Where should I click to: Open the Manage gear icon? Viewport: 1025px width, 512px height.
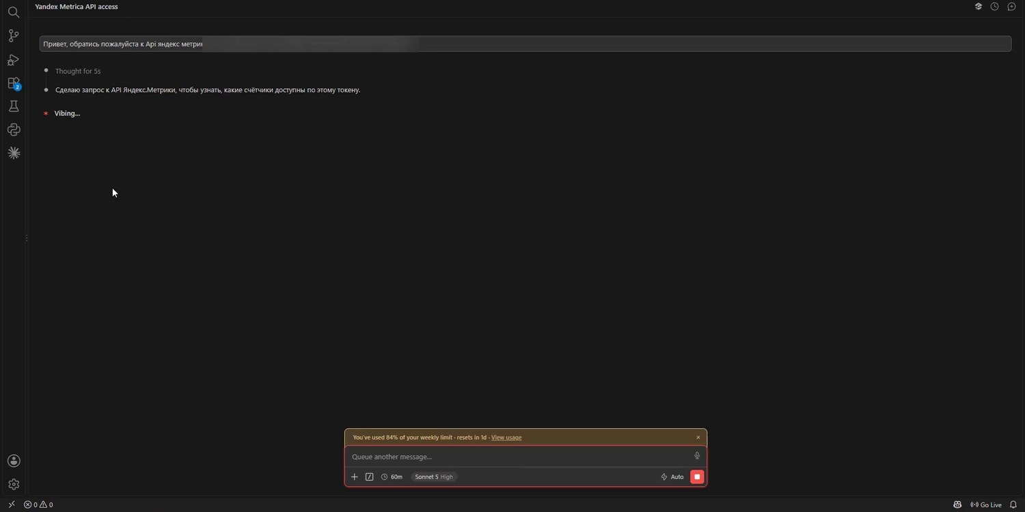14,484
